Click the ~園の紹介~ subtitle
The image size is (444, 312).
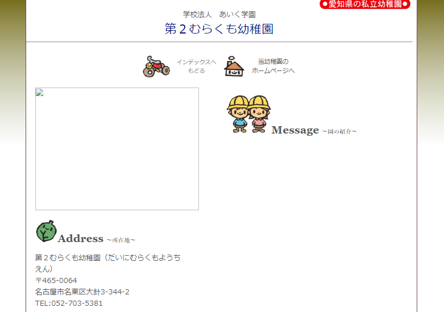339,132
